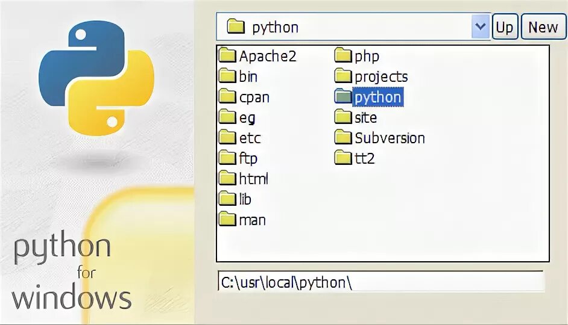Go up one directory with Up button
This screenshot has width=568, height=325.
tap(505, 26)
